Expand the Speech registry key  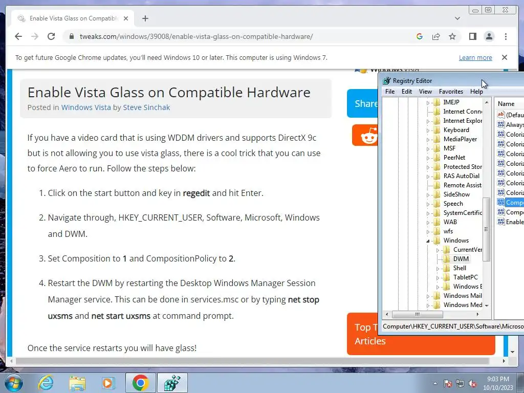428,204
